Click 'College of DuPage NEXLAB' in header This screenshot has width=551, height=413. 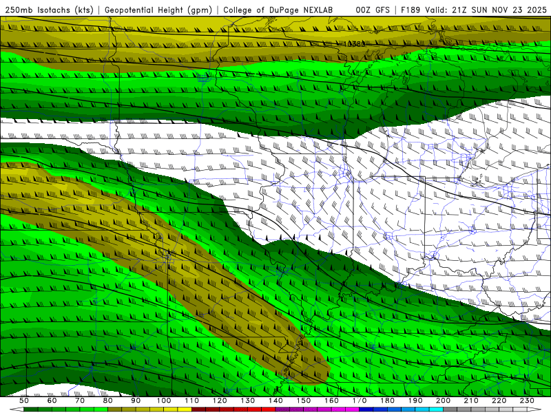coord(278,10)
